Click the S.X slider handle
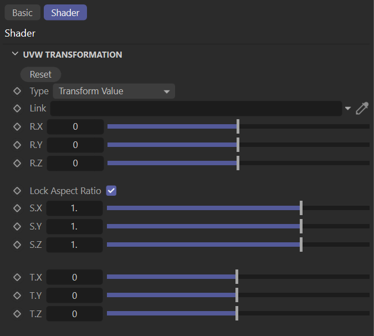 [301, 208]
